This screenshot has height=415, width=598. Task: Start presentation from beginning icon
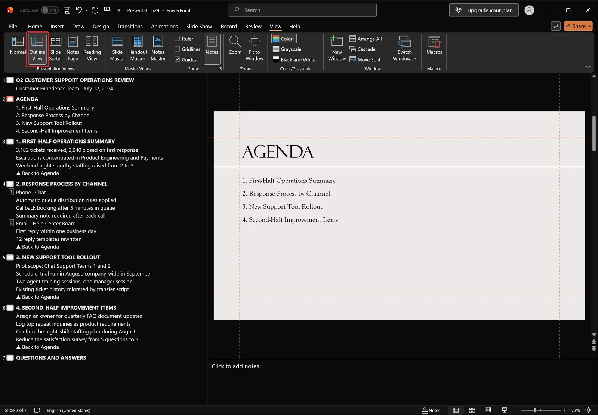107,10
